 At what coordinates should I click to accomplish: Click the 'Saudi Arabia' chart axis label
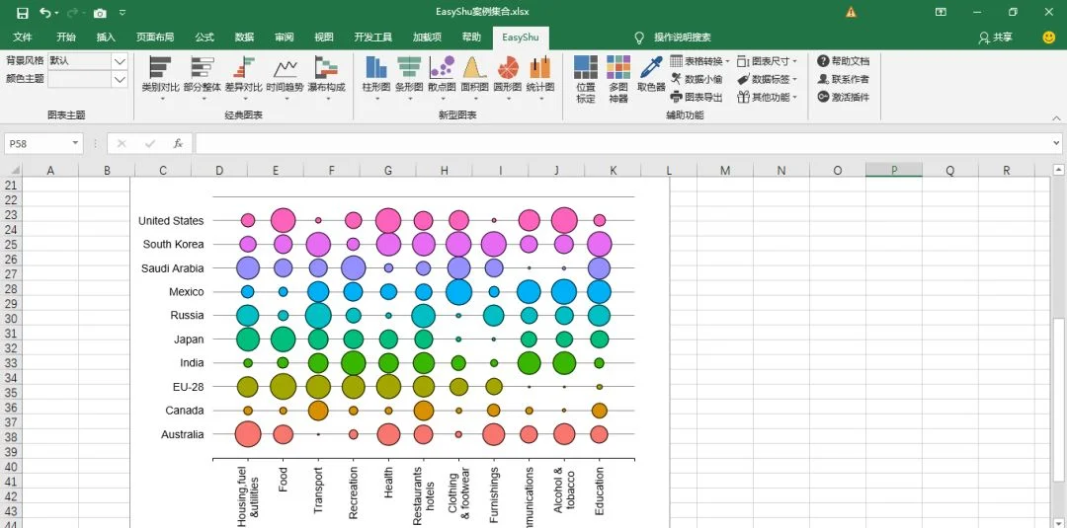(x=172, y=267)
